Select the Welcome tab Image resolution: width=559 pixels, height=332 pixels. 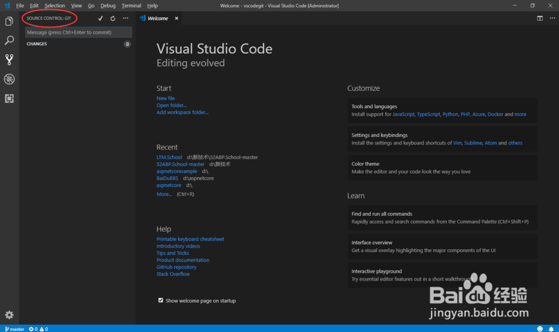[158, 18]
